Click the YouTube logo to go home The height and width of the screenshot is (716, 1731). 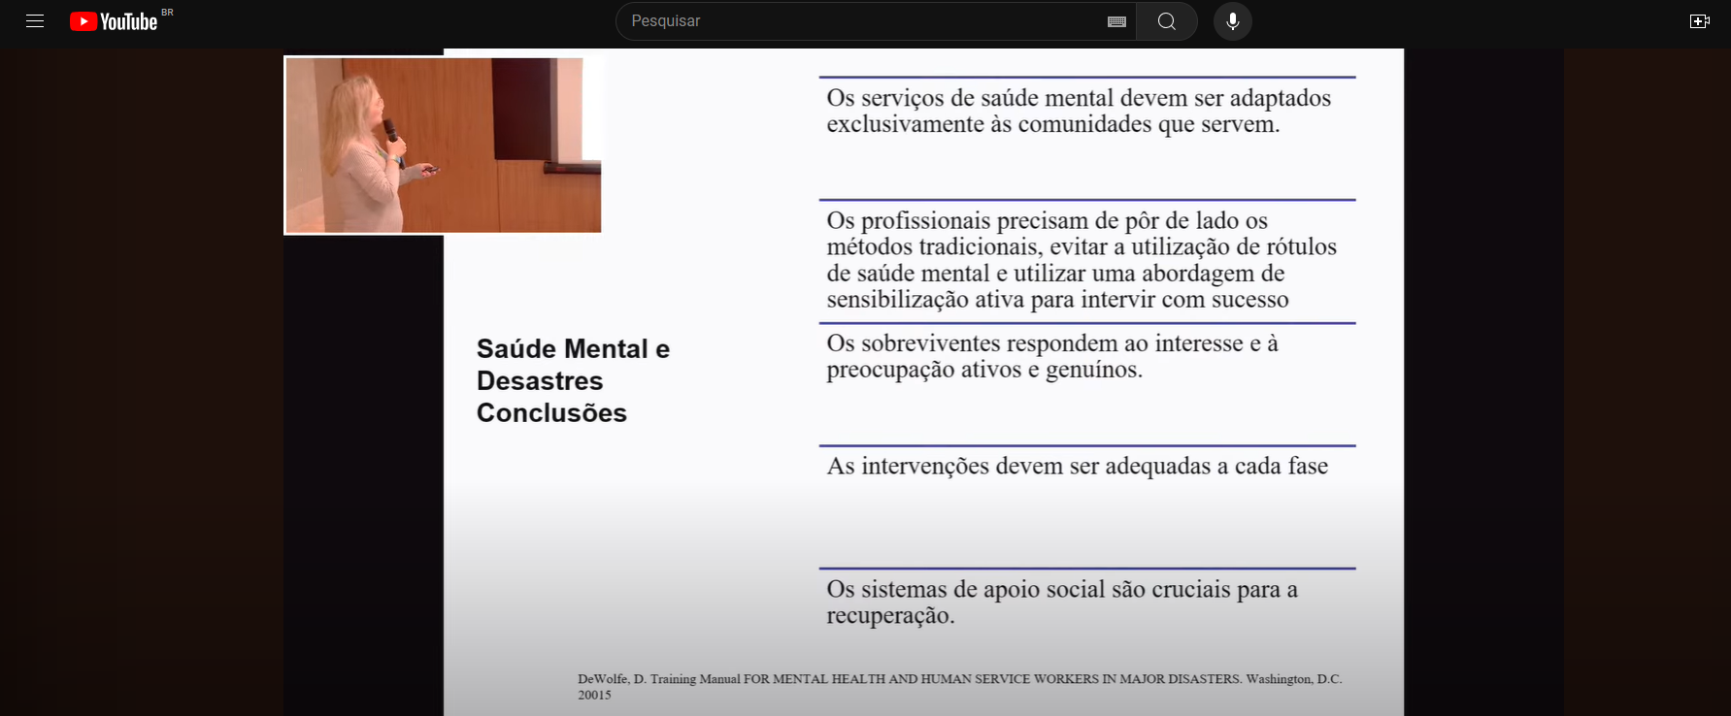pos(114,21)
